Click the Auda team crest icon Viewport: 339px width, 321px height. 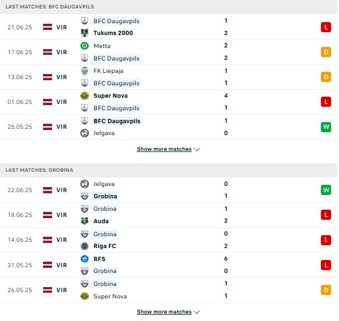tap(84, 221)
